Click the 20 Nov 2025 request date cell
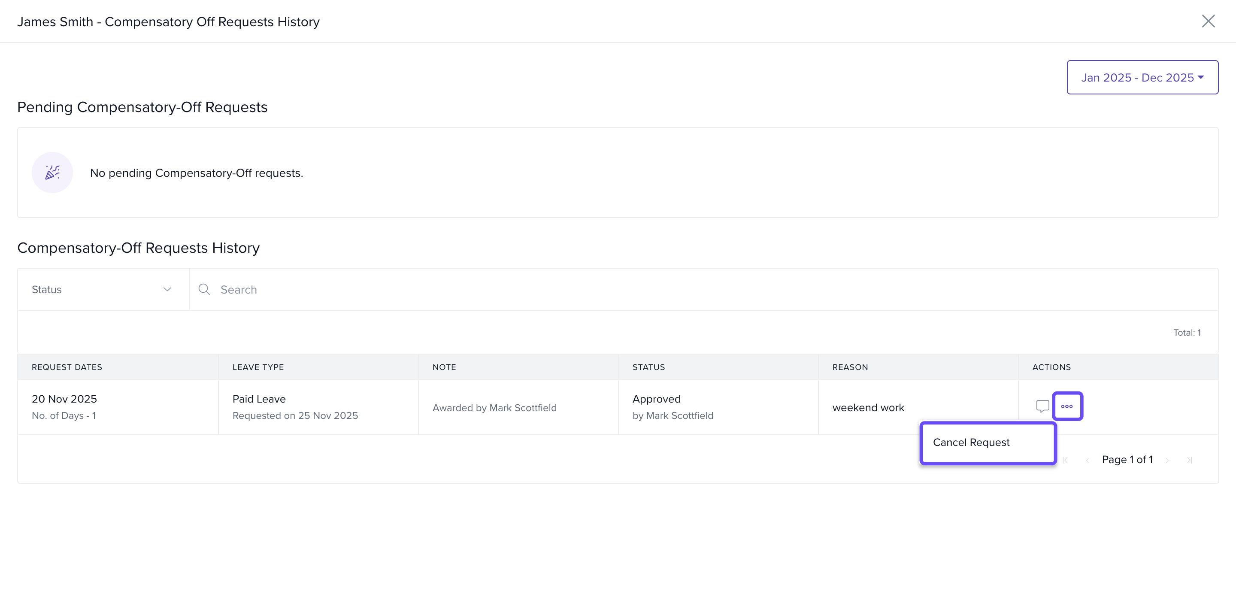 coord(64,399)
